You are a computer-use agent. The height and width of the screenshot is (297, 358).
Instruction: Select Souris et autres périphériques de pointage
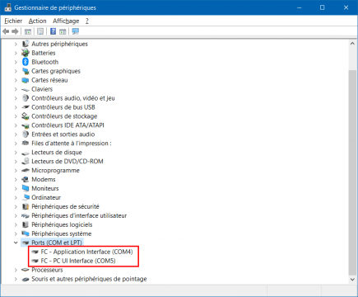click(89, 279)
